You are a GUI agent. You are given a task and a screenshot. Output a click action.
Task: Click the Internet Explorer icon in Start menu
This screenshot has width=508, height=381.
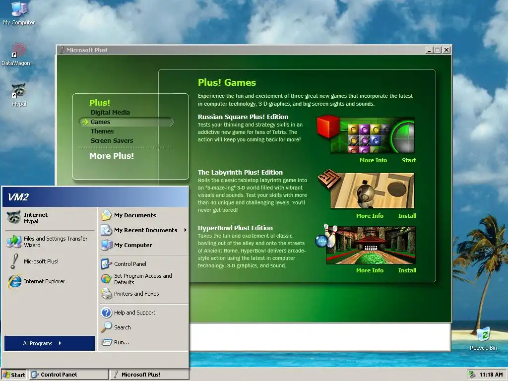click(x=14, y=281)
